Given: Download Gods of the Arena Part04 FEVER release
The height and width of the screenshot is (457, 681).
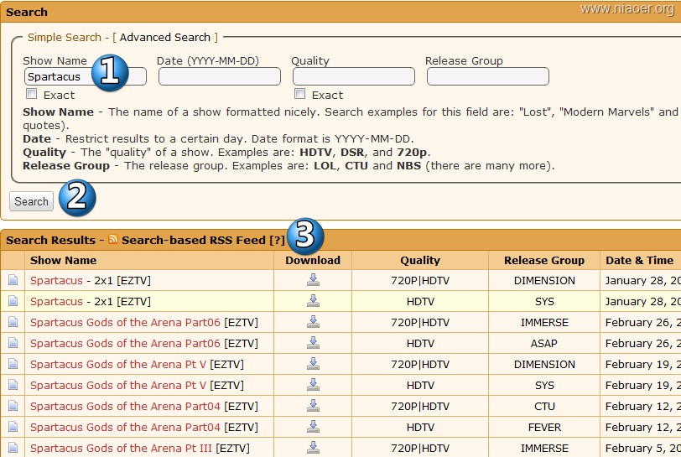Looking at the screenshot, I should (x=313, y=427).
